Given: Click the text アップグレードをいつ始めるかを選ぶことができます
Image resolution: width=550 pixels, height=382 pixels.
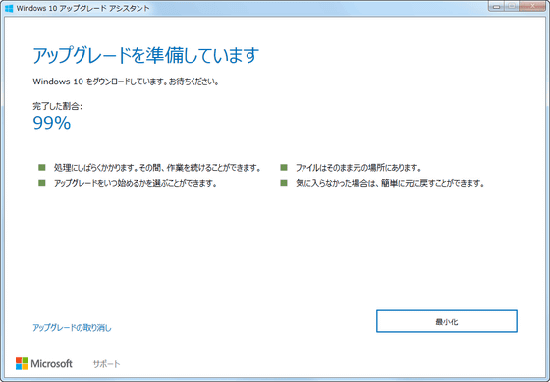Looking at the screenshot, I should pos(136,183).
